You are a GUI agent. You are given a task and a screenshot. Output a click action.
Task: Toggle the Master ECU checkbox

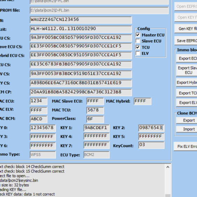click(x=138, y=35)
